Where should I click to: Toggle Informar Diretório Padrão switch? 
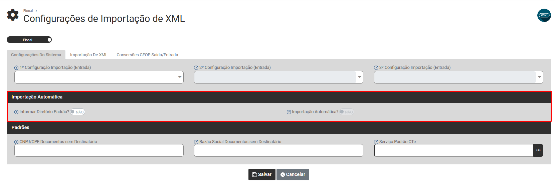click(77, 112)
